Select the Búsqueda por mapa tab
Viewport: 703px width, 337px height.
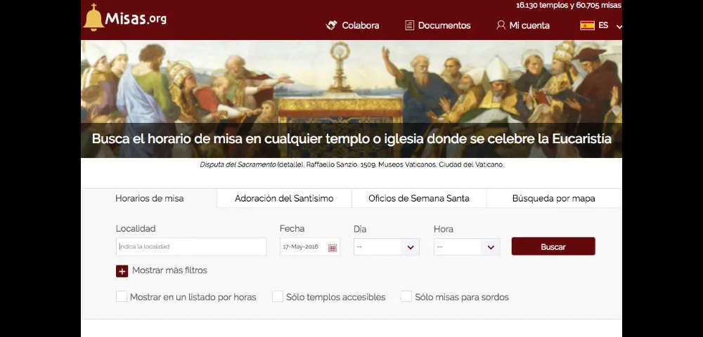pos(553,199)
